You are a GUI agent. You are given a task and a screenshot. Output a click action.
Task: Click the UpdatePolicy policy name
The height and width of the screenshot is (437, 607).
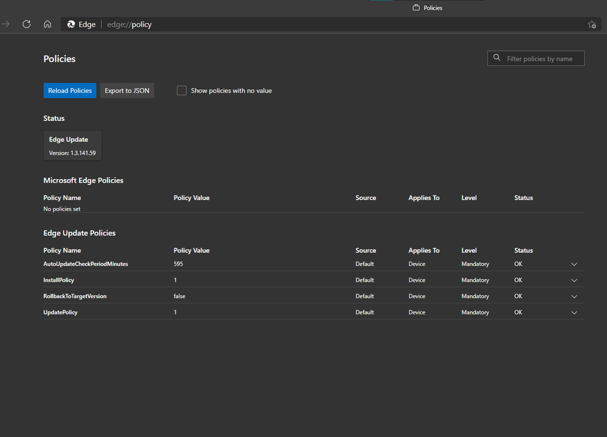(60, 312)
